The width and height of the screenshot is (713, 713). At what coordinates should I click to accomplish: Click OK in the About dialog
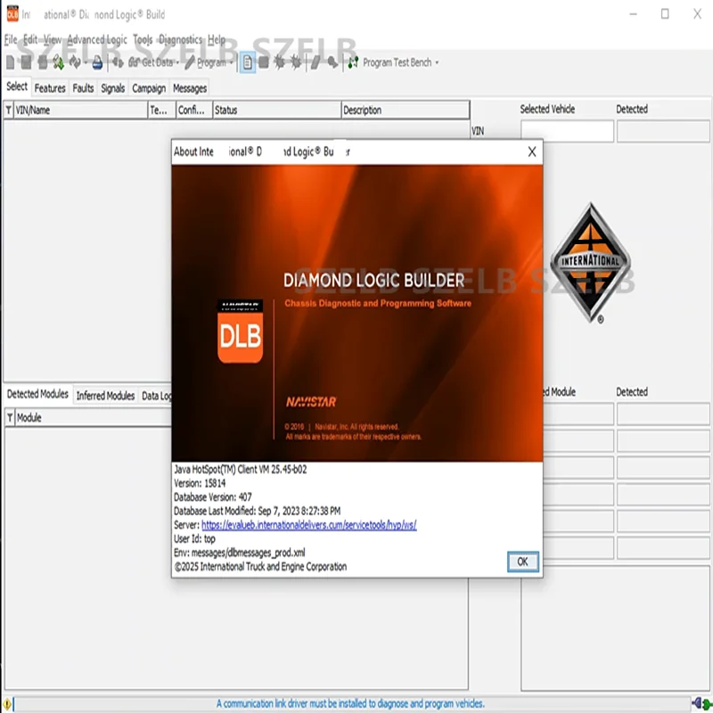point(523,561)
